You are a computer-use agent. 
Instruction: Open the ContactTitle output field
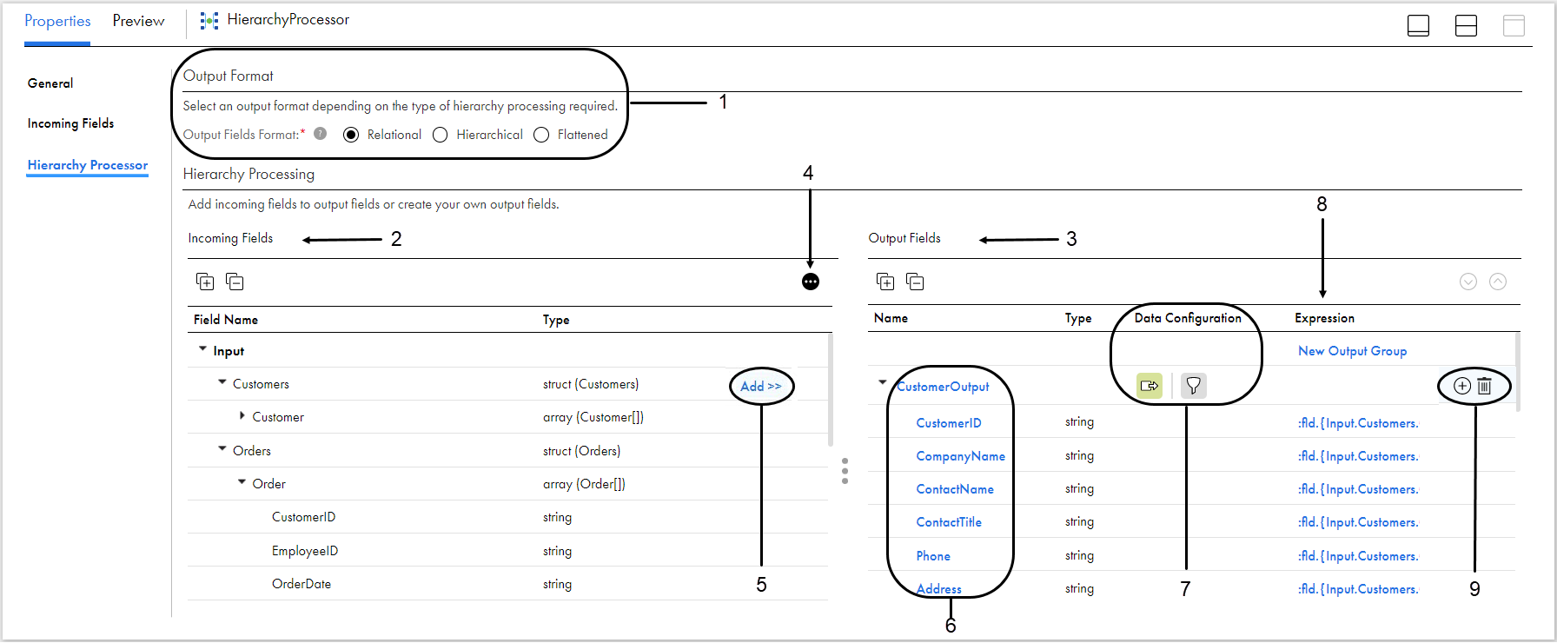[949, 522]
